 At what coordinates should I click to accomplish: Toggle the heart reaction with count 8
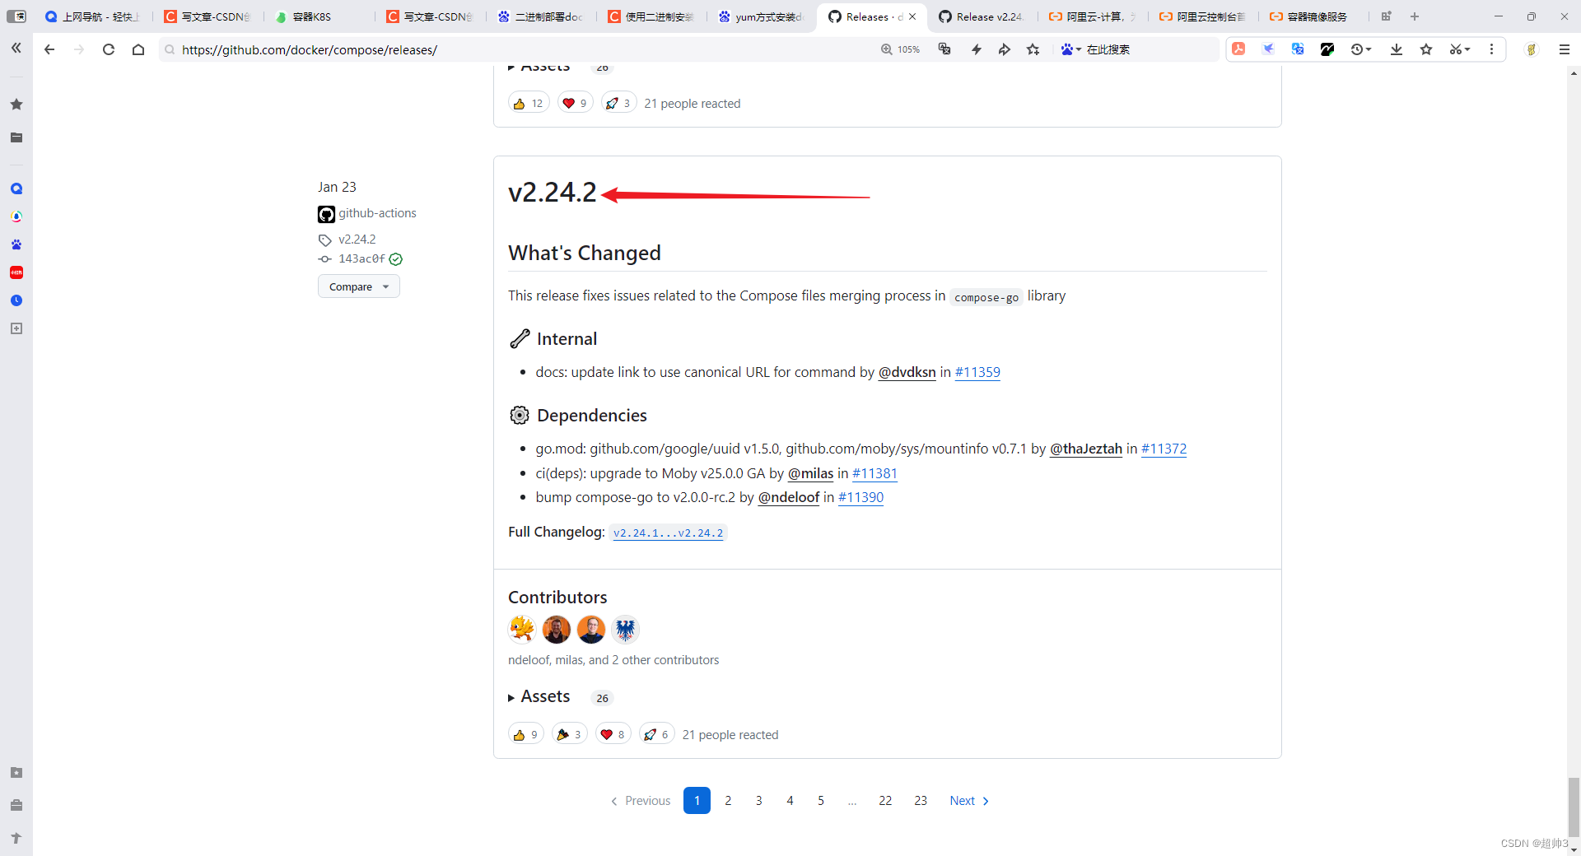pos(613,734)
